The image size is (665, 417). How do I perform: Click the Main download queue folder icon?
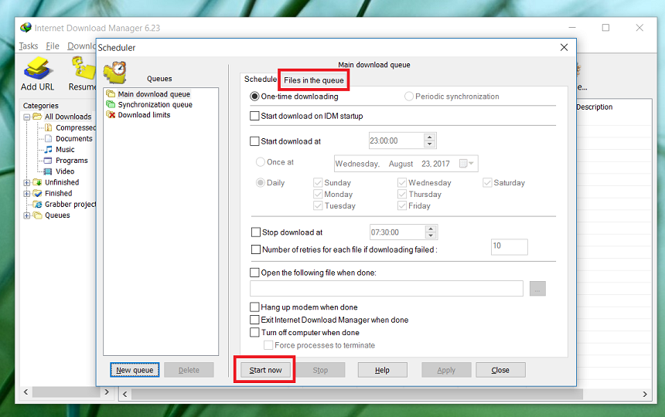(111, 94)
